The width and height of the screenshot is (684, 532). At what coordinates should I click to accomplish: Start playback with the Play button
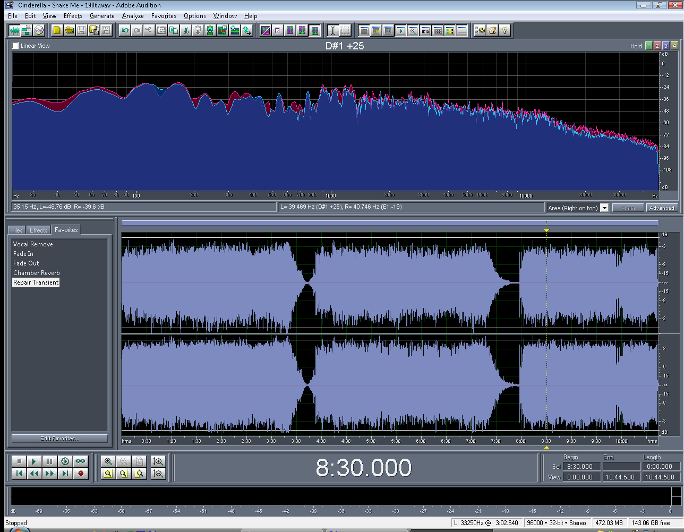tap(34, 461)
